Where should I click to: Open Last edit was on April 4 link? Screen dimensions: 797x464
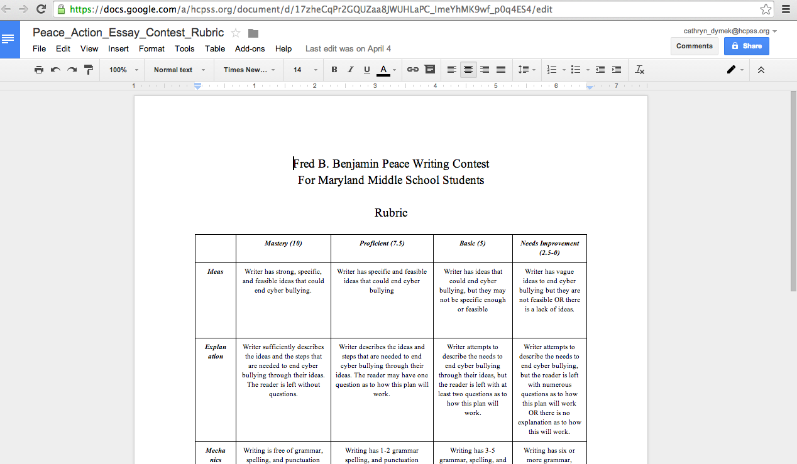tap(348, 48)
